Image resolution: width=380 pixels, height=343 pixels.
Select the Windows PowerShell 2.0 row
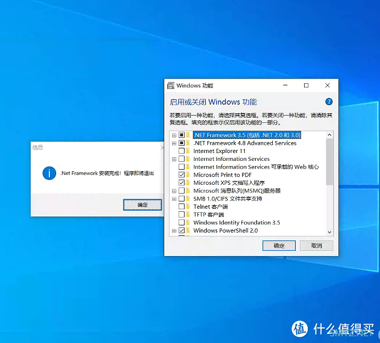pyautogui.click(x=226, y=231)
